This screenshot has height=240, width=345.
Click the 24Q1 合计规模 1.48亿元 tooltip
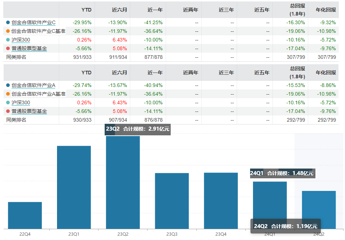(283, 173)
